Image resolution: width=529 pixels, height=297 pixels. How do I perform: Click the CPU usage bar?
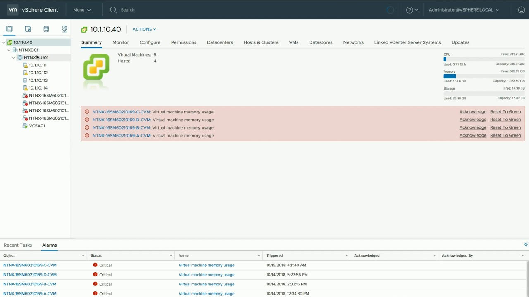coord(484,59)
